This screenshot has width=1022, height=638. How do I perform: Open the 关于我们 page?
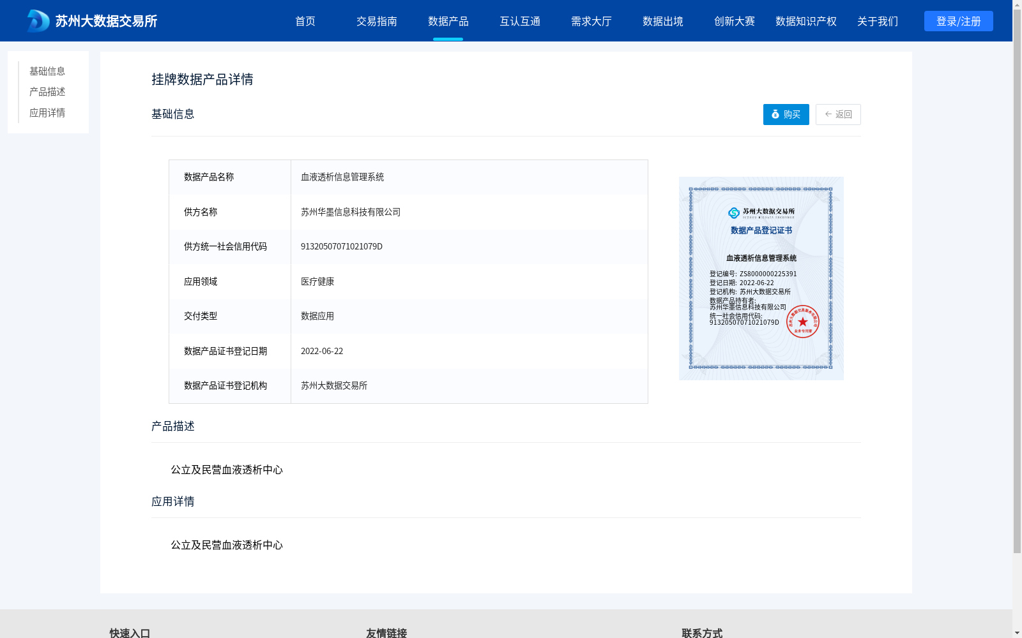point(878,21)
